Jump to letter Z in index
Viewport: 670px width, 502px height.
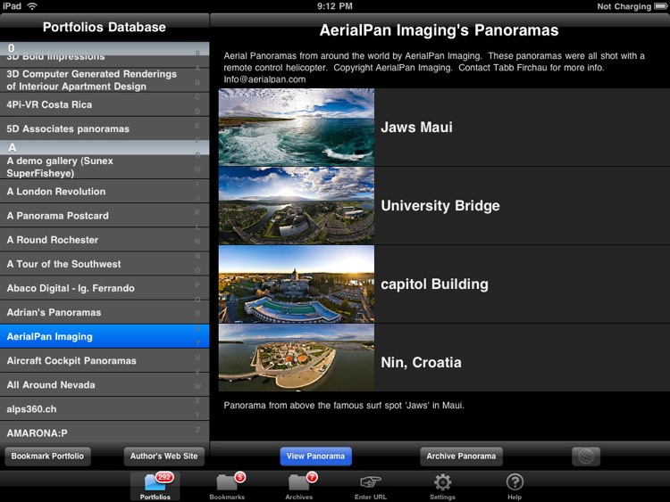197,430
